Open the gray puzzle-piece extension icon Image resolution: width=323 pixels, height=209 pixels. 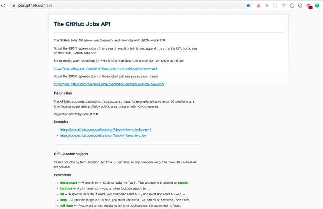pyautogui.click(x=267, y=6)
